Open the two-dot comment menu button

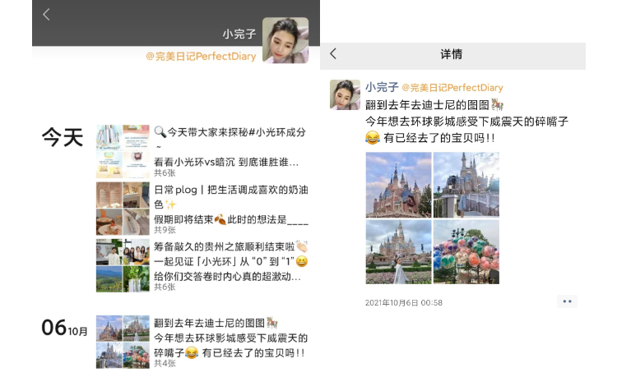pyautogui.click(x=567, y=301)
